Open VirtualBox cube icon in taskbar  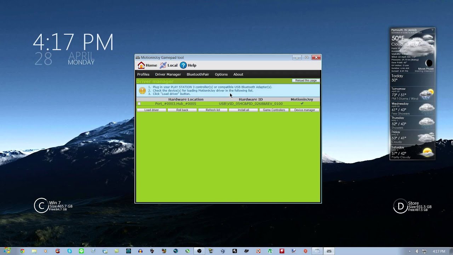223,251
